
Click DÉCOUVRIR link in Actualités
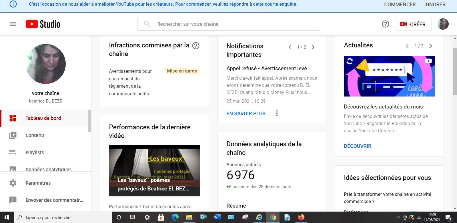(x=358, y=146)
